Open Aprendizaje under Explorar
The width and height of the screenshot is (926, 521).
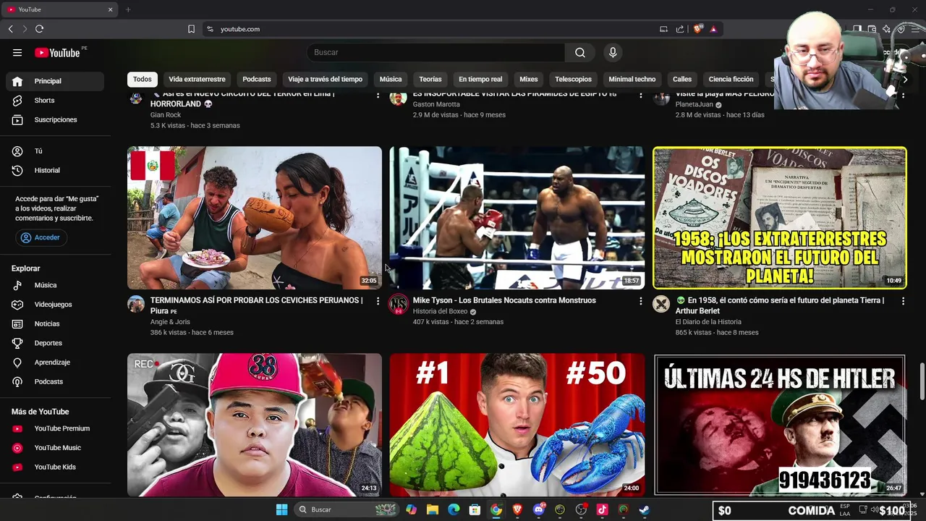[55, 363]
